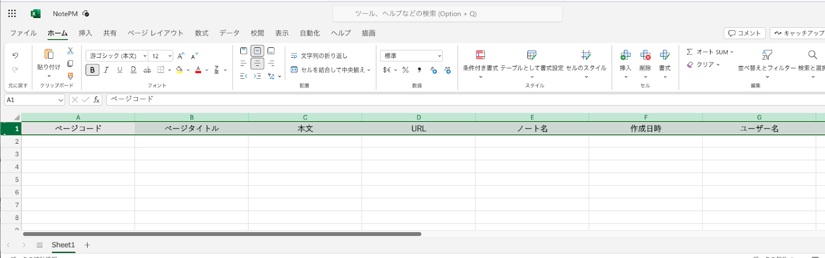825x258 pixels.
Task: Toggle Bold formatting button
Action: point(92,70)
